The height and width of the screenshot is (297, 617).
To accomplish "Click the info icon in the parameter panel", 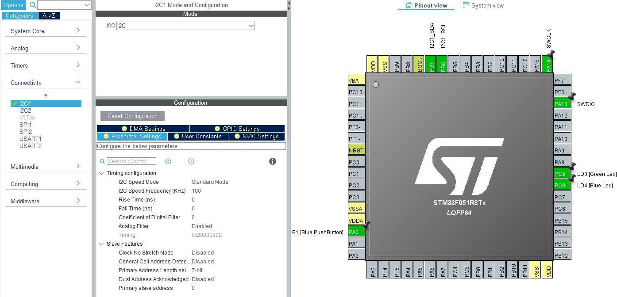I will 273,161.
